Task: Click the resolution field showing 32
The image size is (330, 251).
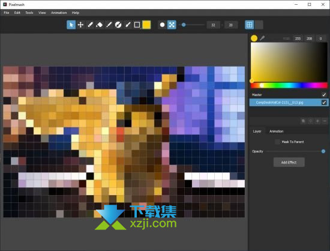Action: pyautogui.click(x=213, y=25)
